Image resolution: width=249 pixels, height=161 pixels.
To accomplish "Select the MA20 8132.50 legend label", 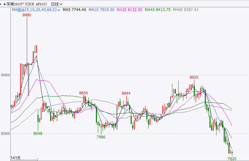I will click(x=129, y=10).
